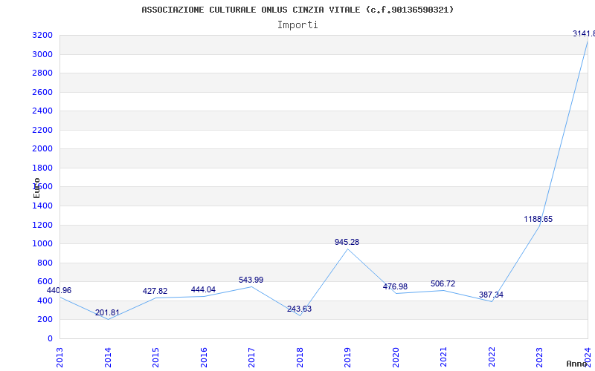Select the 444.04 data label

[x=203, y=289]
